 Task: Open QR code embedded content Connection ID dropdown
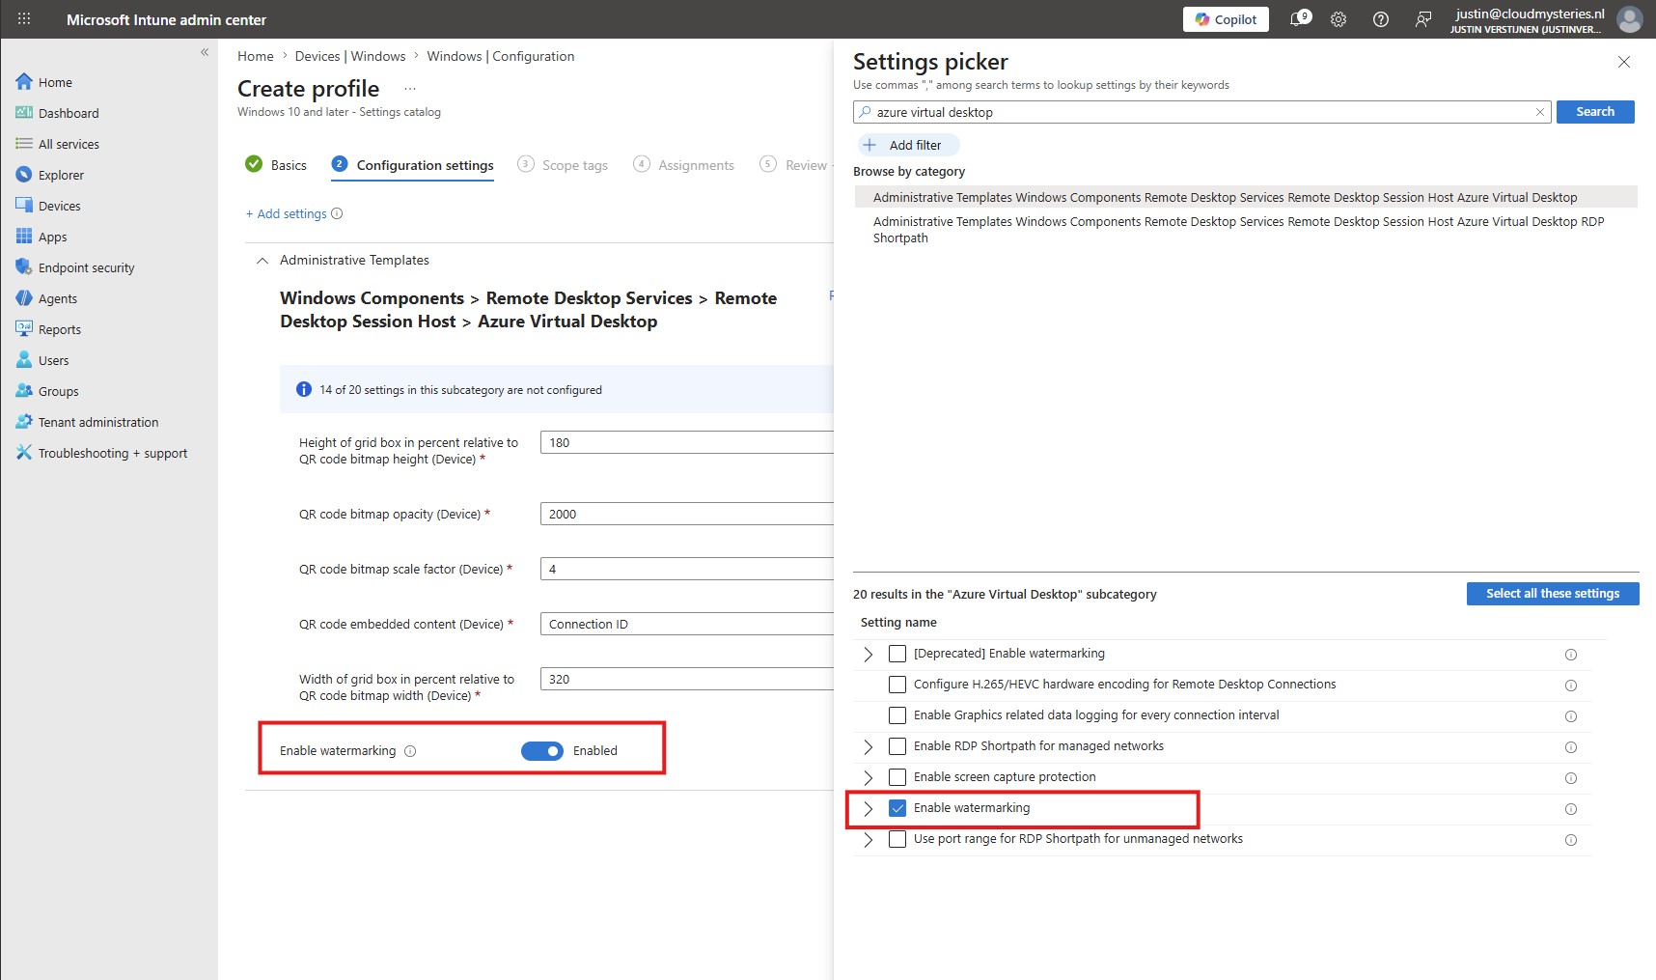687,625
